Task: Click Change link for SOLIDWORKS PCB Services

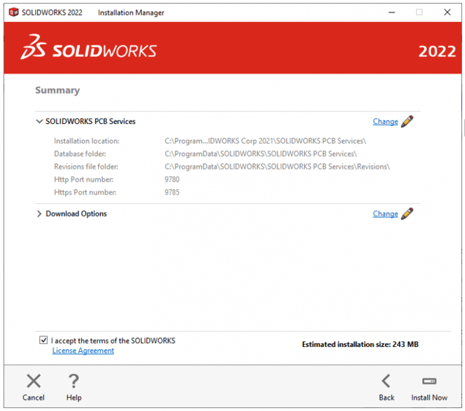Action: pyautogui.click(x=385, y=121)
